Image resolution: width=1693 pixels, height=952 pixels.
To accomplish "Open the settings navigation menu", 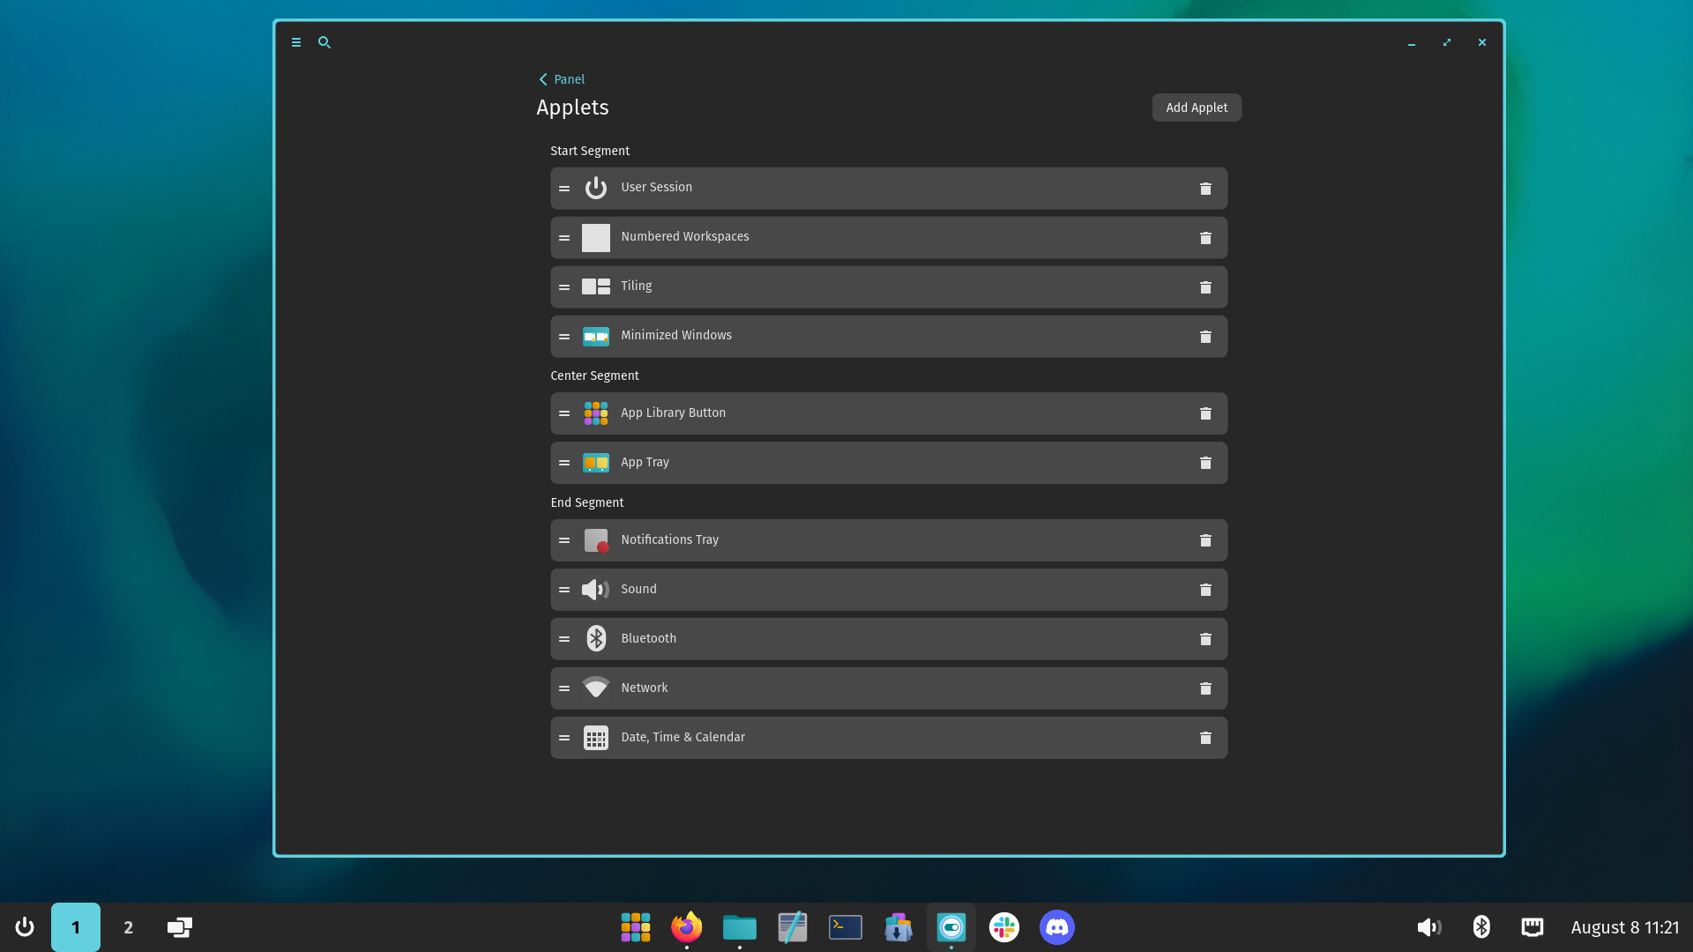I will 295,42.
